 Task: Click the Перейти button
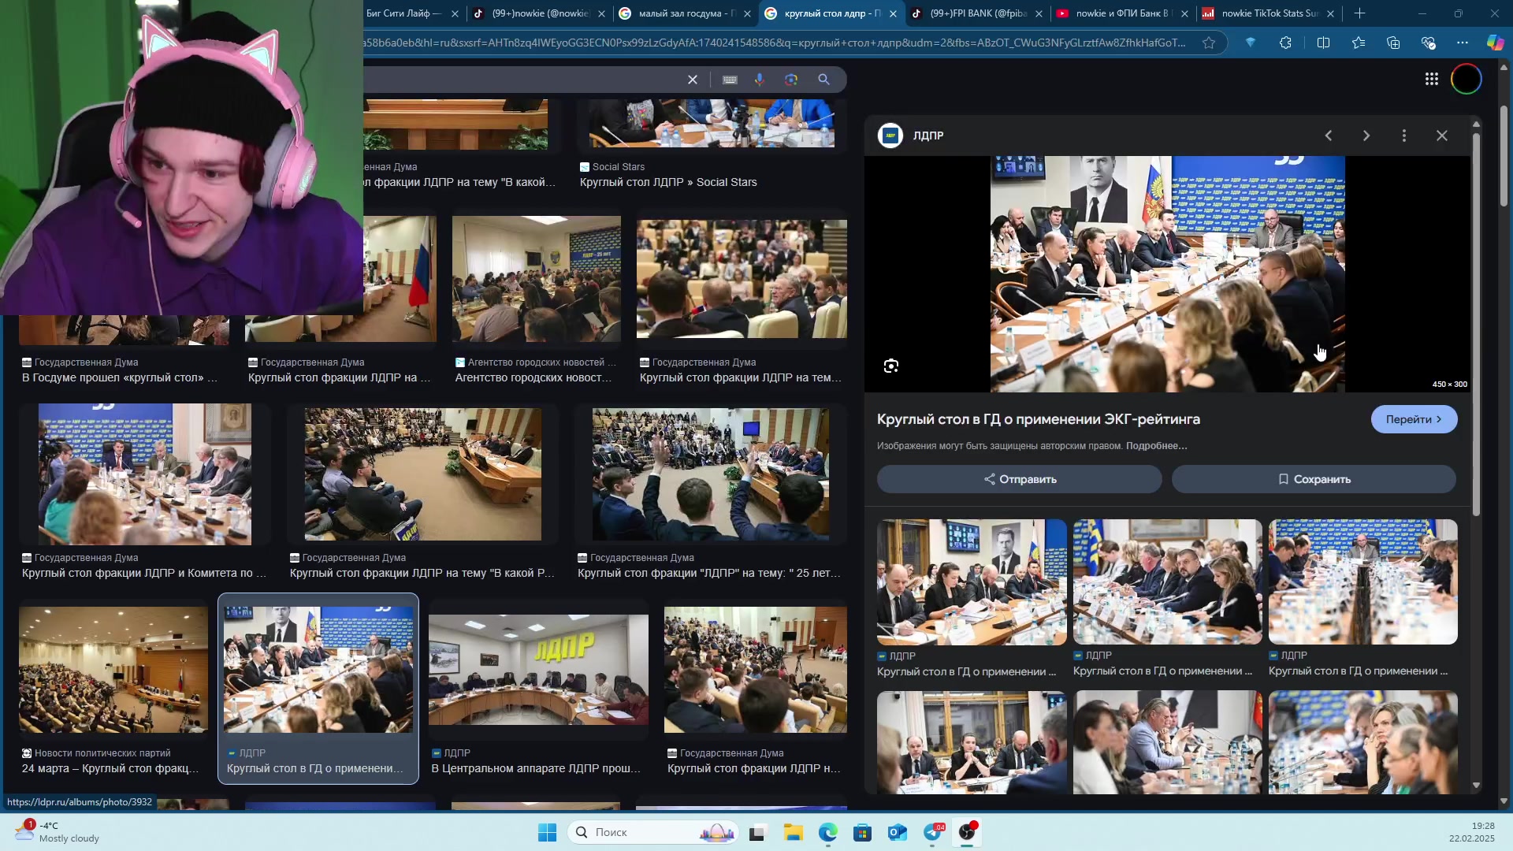(1414, 419)
